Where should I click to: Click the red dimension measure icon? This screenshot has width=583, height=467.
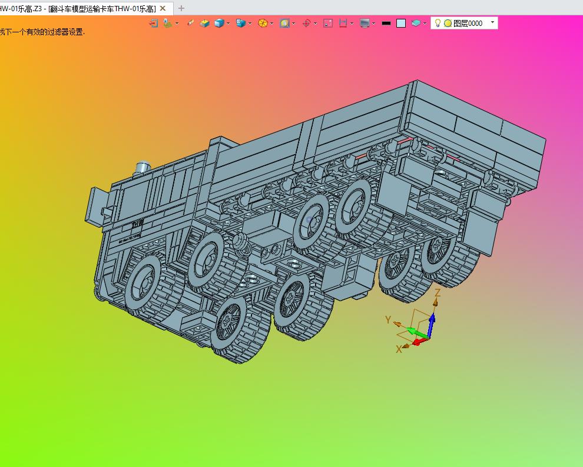[x=343, y=24]
